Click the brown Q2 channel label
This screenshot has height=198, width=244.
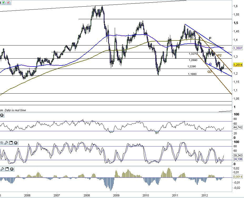210,72
